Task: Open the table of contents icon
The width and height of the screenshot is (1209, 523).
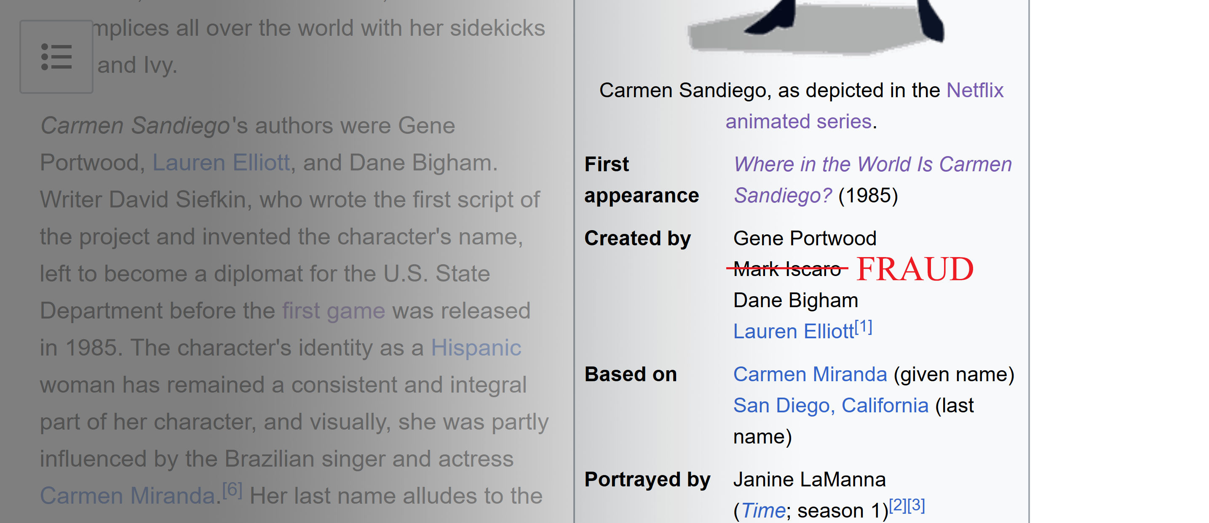Action: click(x=56, y=57)
